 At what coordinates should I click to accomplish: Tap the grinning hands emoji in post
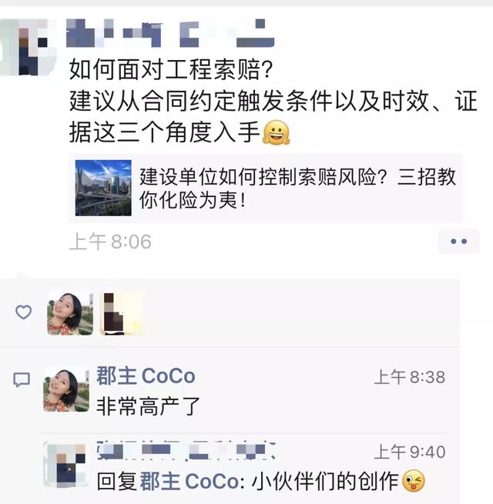[277, 132]
